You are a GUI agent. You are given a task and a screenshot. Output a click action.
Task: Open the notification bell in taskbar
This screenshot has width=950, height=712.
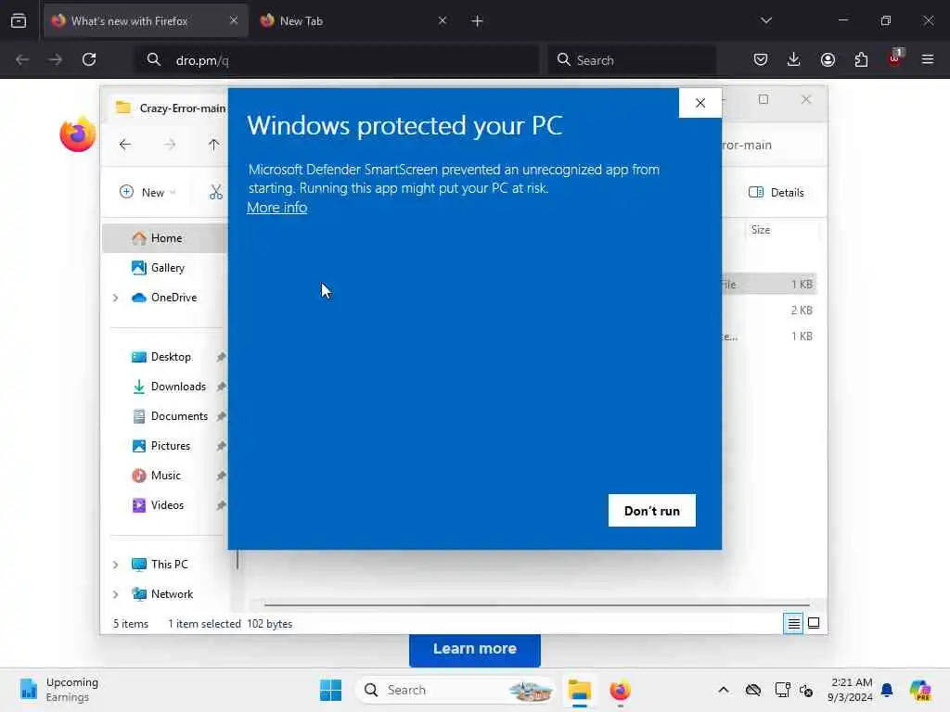click(887, 690)
